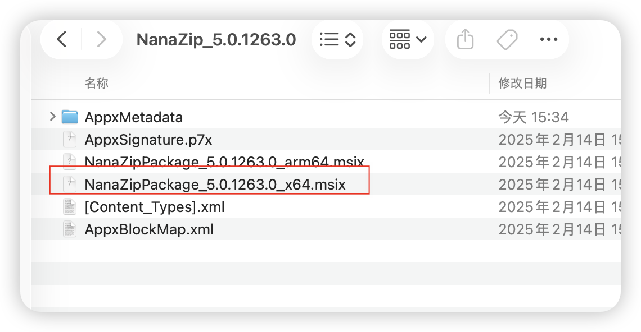This screenshot has height=332, width=641.
Task: Click the back navigation arrow
Action: (61, 39)
